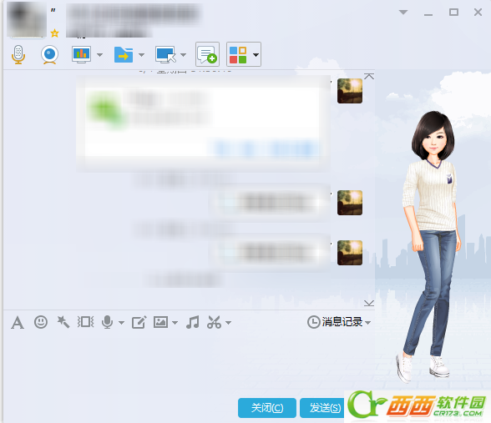The width and height of the screenshot is (491, 423).
Task: Send file using folder arrow icon
Action: (x=124, y=55)
